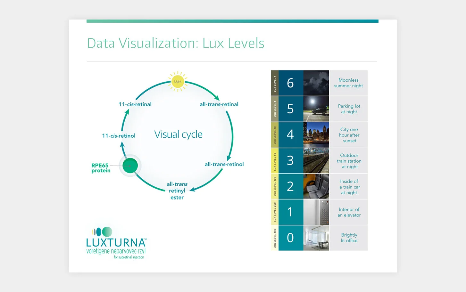Select the outdoor train station photo

[316, 160]
